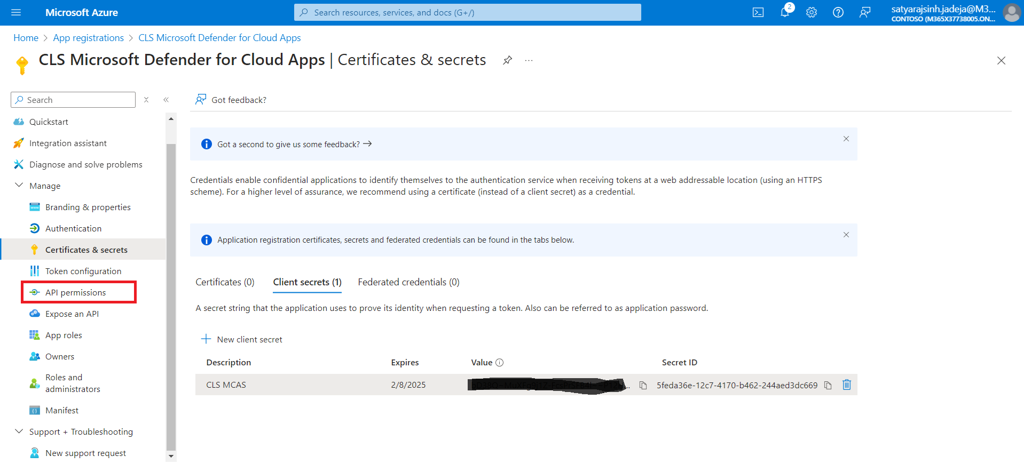Select the Client secrets (1) tab

[307, 282]
